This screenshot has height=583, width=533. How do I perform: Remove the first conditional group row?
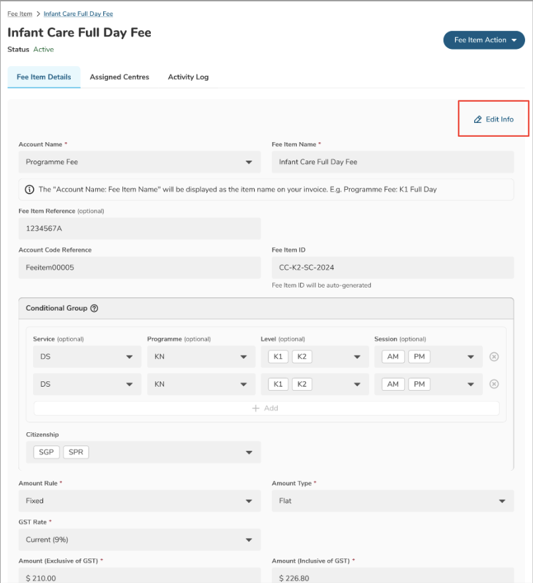click(x=494, y=357)
